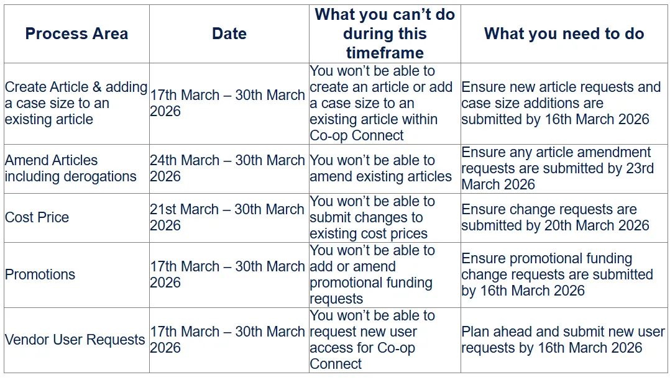Click the request new user access cell
The height and width of the screenshot is (380, 670).
[385, 340]
